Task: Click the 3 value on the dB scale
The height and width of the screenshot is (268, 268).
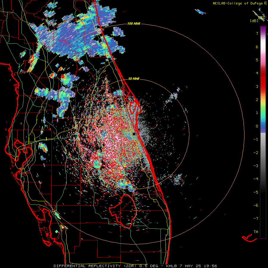Action: [x=257, y=86]
